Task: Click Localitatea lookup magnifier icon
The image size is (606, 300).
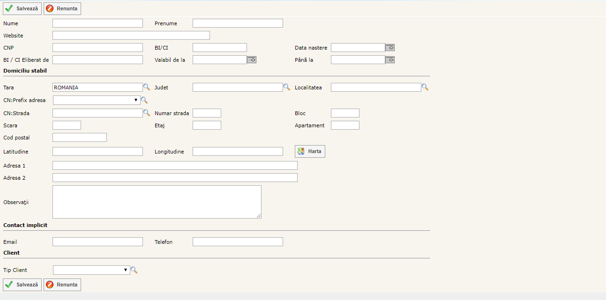Action: pyautogui.click(x=425, y=87)
